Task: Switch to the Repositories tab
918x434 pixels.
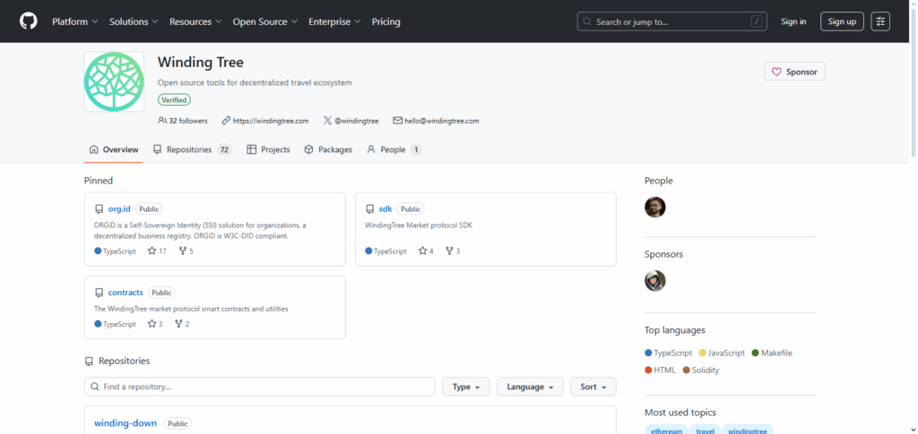Action: (x=192, y=149)
